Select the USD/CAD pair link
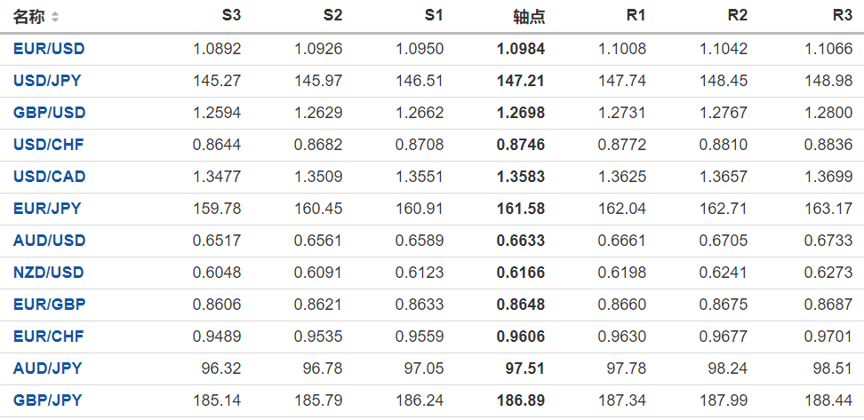864x420 pixels. coord(49,177)
